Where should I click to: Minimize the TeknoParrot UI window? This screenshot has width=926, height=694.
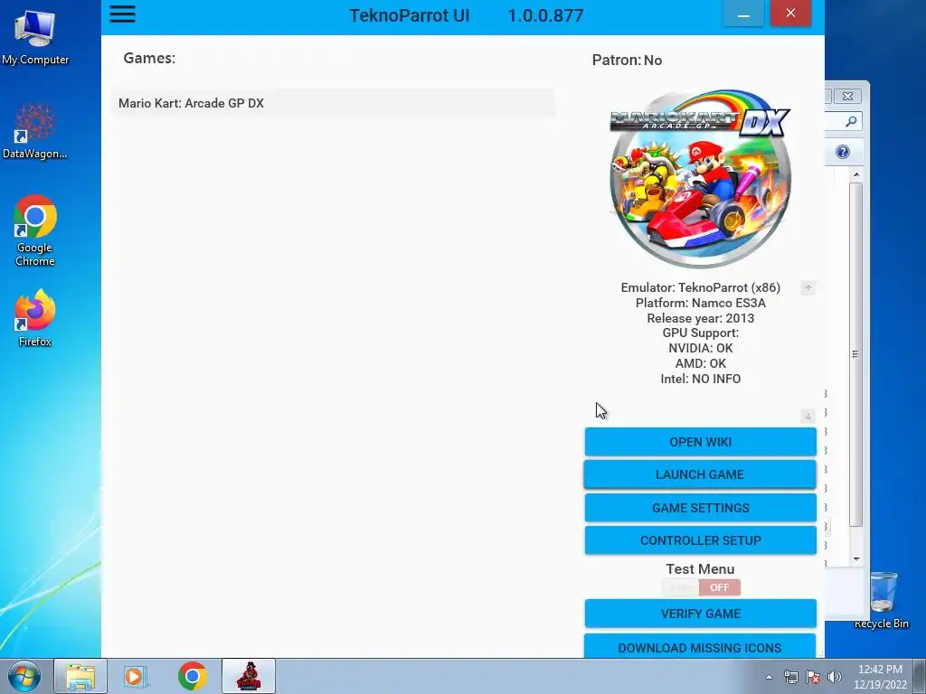click(x=743, y=13)
